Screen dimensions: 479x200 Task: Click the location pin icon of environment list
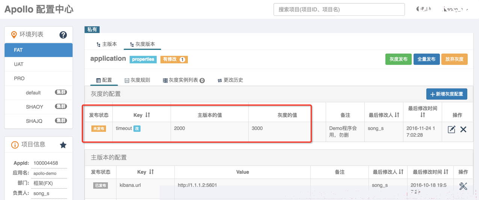pyautogui.click(x=14, y=35)
